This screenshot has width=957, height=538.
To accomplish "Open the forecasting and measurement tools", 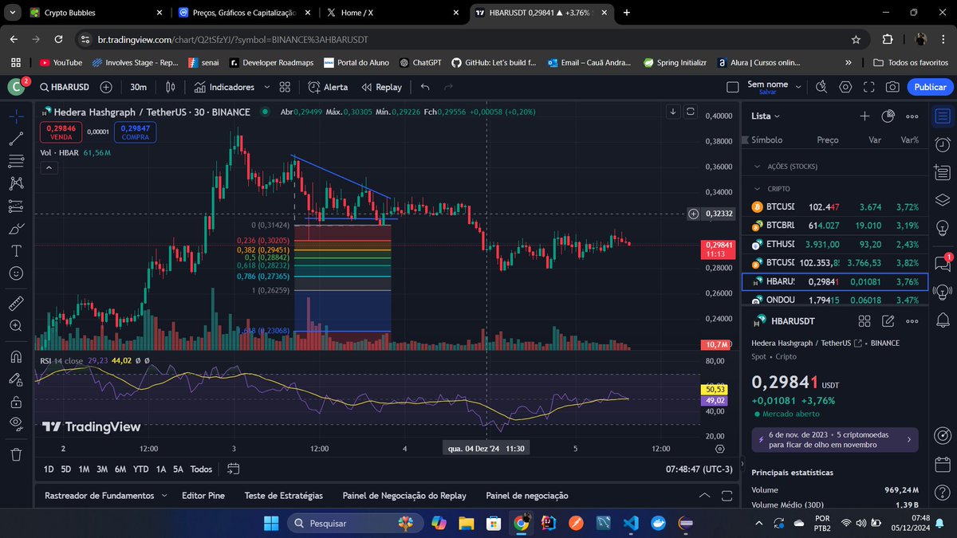I will (16, 206).
